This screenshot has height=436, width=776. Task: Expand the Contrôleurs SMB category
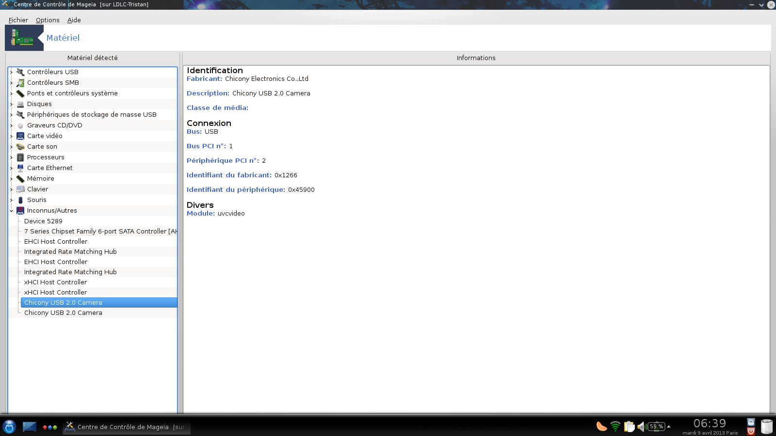pyautogui.click(x=11, y=83)
